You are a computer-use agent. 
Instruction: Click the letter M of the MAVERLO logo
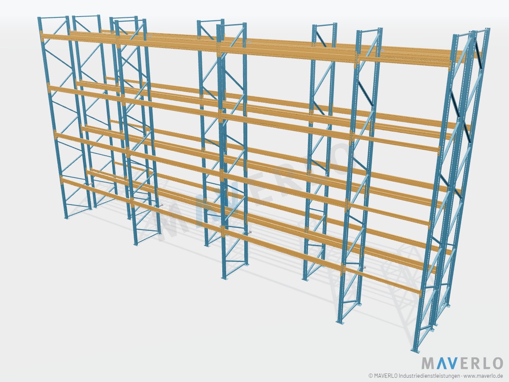[428, 364]
